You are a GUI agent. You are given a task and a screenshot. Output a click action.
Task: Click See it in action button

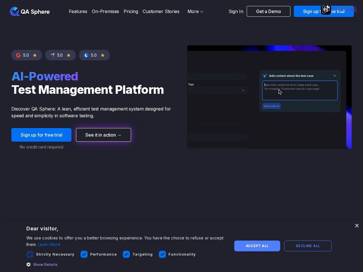point(104,135)
